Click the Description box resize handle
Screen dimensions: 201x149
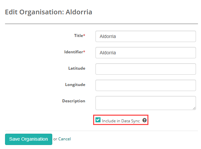tap(194, 108)
